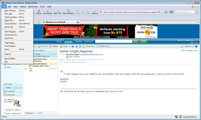The image size is (201, 120).
Task: Click the print icon in mail toolbar
Action: pyautogui.click(x=73, y=46)
